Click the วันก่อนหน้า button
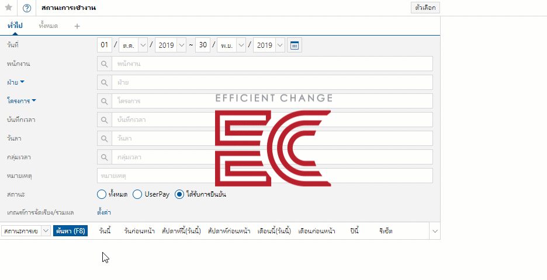Image resolution: width=547 pixels, height=280 pixels. pos(139,231)
